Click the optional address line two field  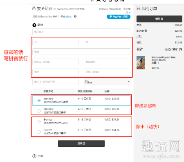[x=56, y=62]
